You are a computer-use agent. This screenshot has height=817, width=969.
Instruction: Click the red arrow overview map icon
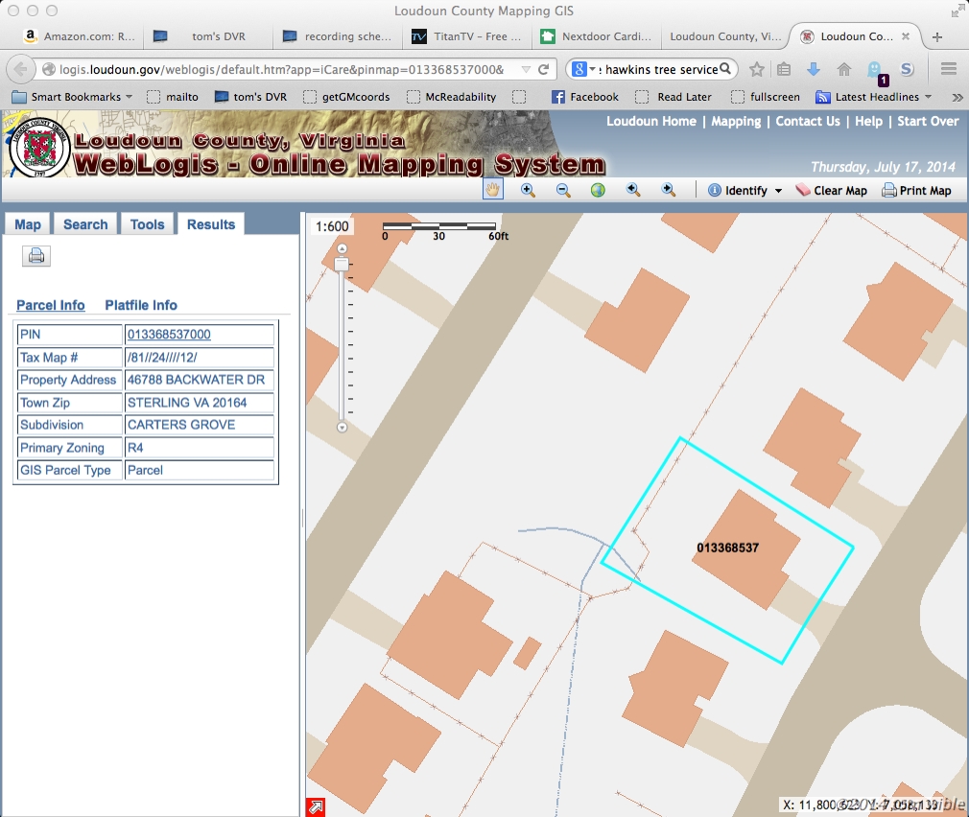coord(315,806)
